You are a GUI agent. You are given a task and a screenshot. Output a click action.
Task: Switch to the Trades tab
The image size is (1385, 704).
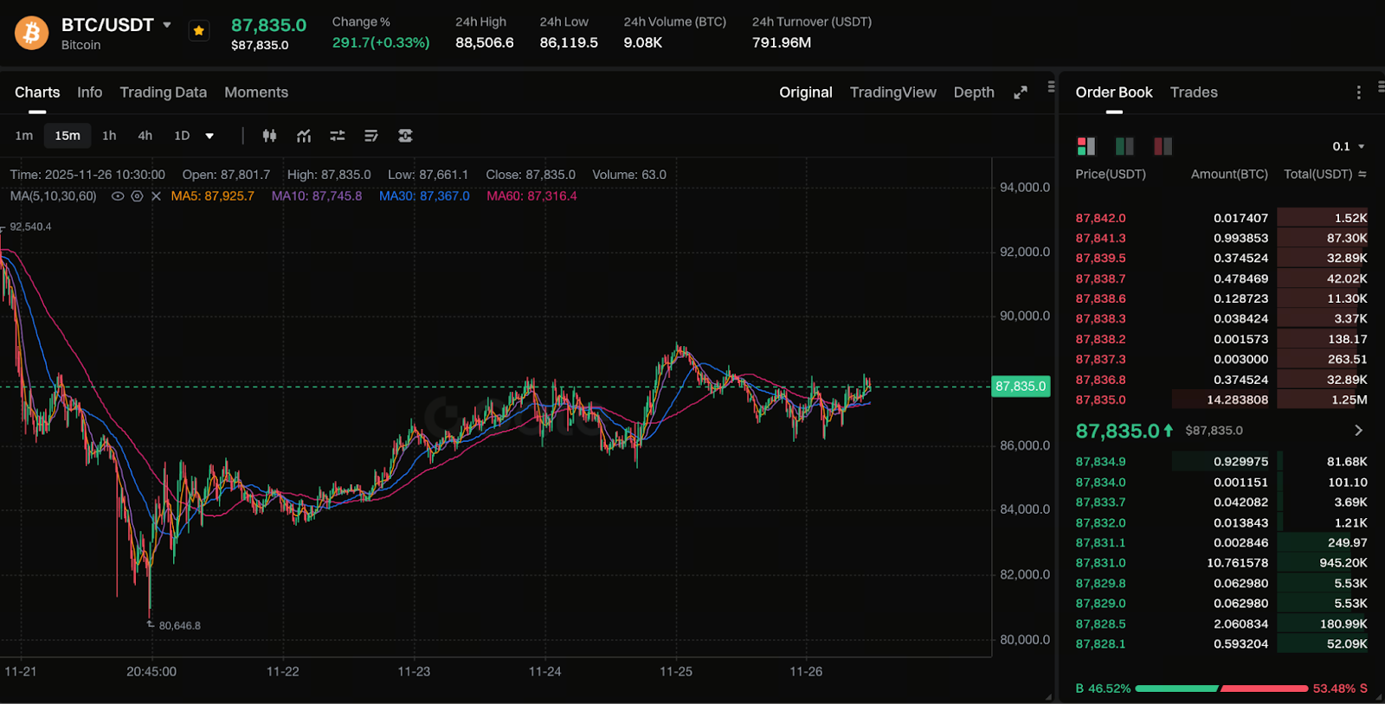point(1193,93)
